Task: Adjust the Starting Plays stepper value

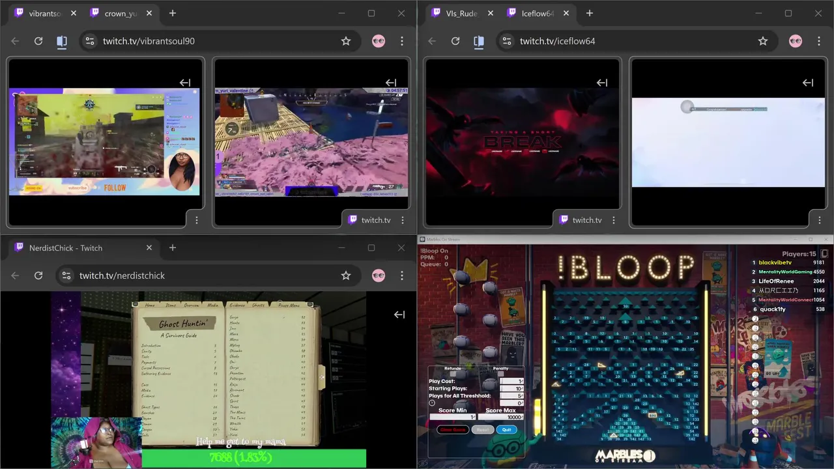Action: tap(511, 388)
